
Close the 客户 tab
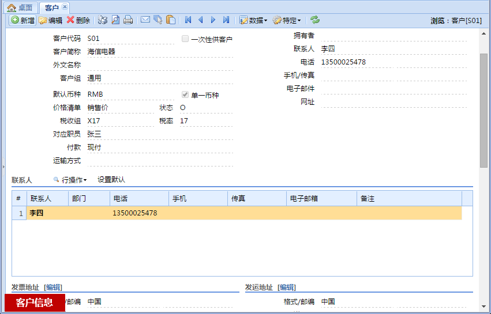65,6
